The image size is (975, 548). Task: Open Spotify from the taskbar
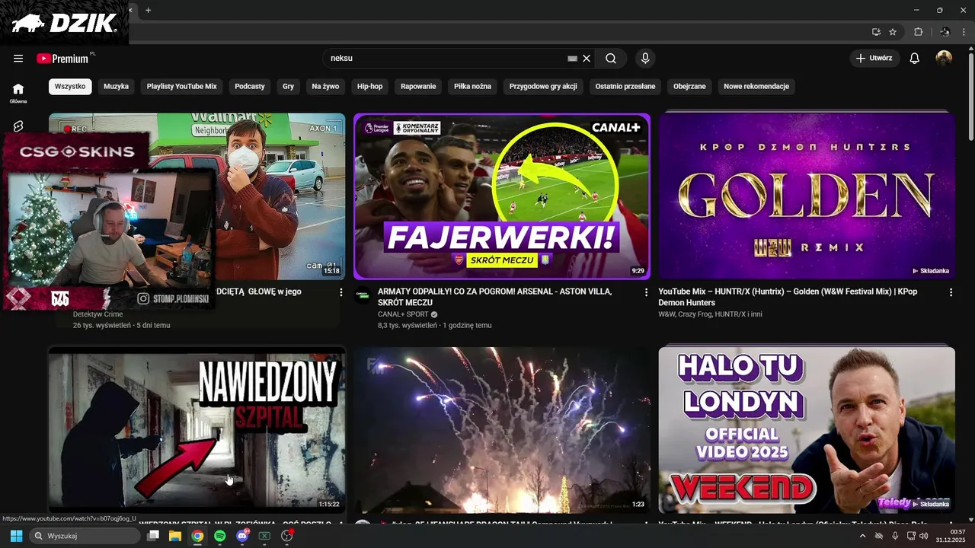tap(220, 536)
